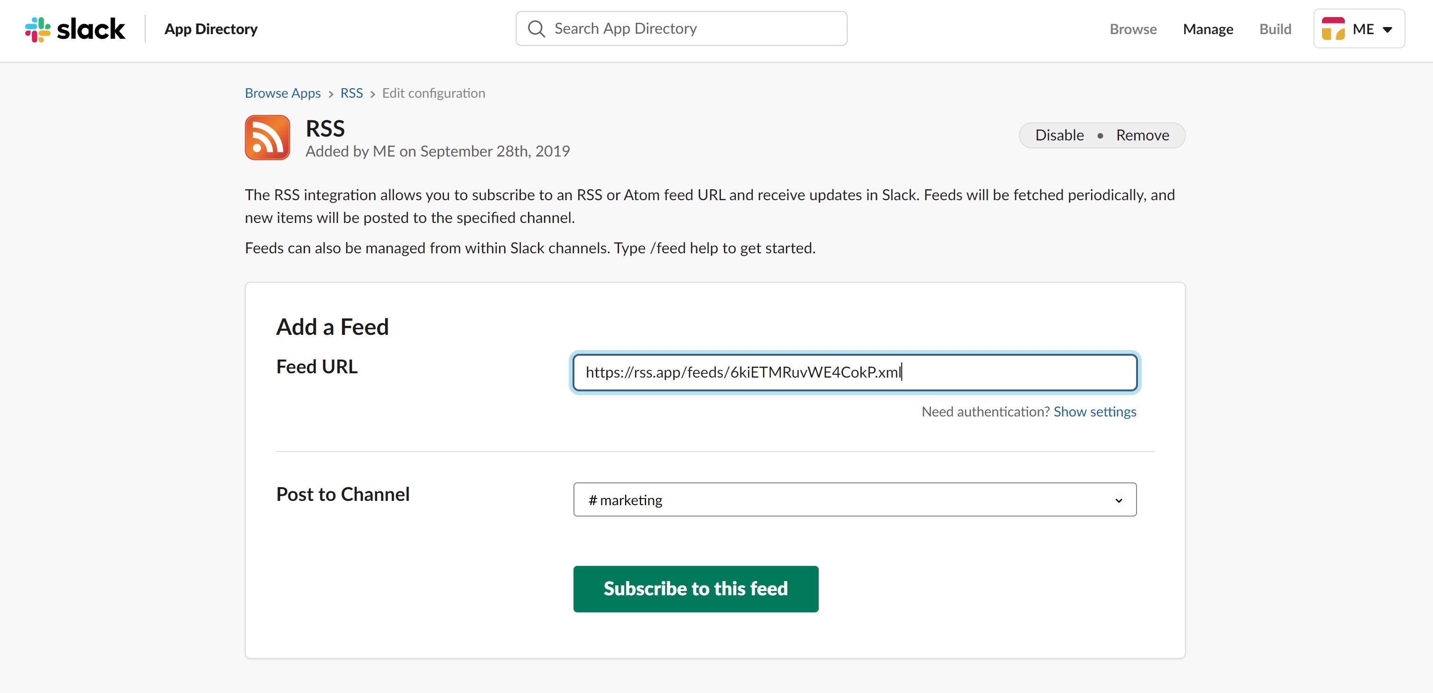Click the Edit configuration breadcrumb text
The image size is (1433, 693).
(434, 93)
